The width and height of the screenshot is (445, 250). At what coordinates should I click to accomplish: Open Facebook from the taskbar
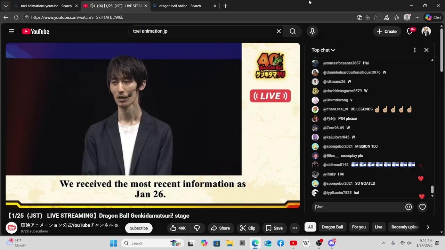[x=281, y=243]
